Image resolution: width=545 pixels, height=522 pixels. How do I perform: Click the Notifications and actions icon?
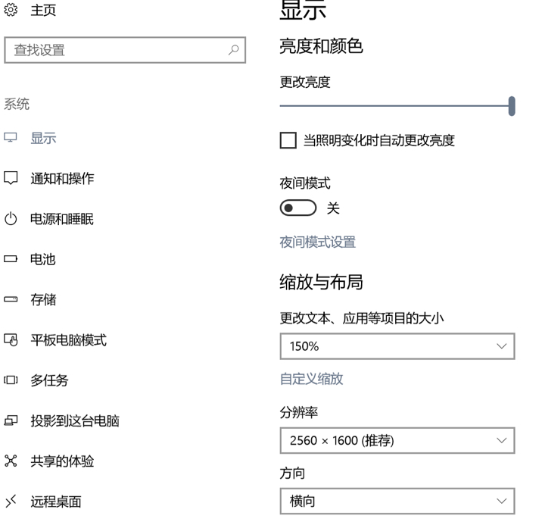point(11,179)
